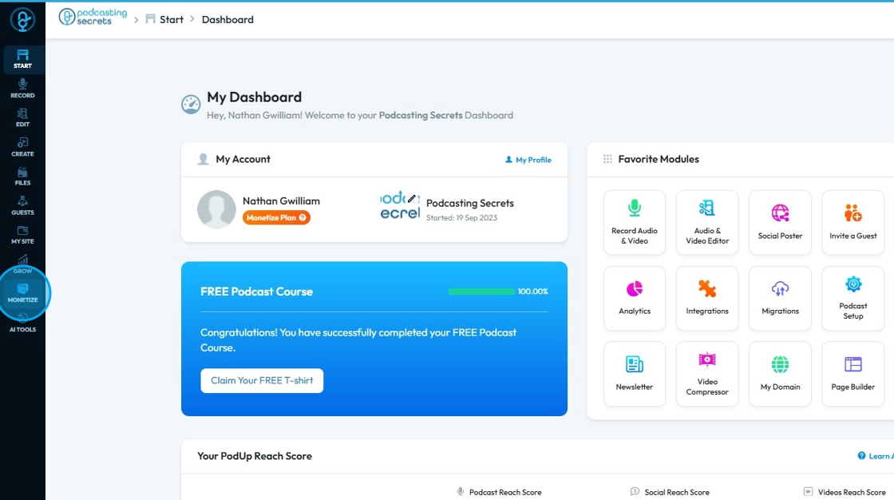This screenshot has width=894, height=500.
Task: Click the My Dashboard gauge icon
Action: coord(191,105)
